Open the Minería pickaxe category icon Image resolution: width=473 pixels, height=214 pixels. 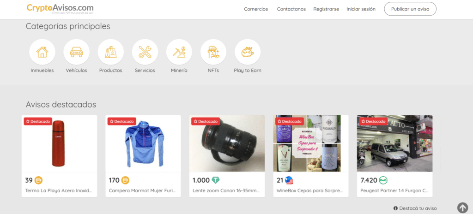[179, 52]
